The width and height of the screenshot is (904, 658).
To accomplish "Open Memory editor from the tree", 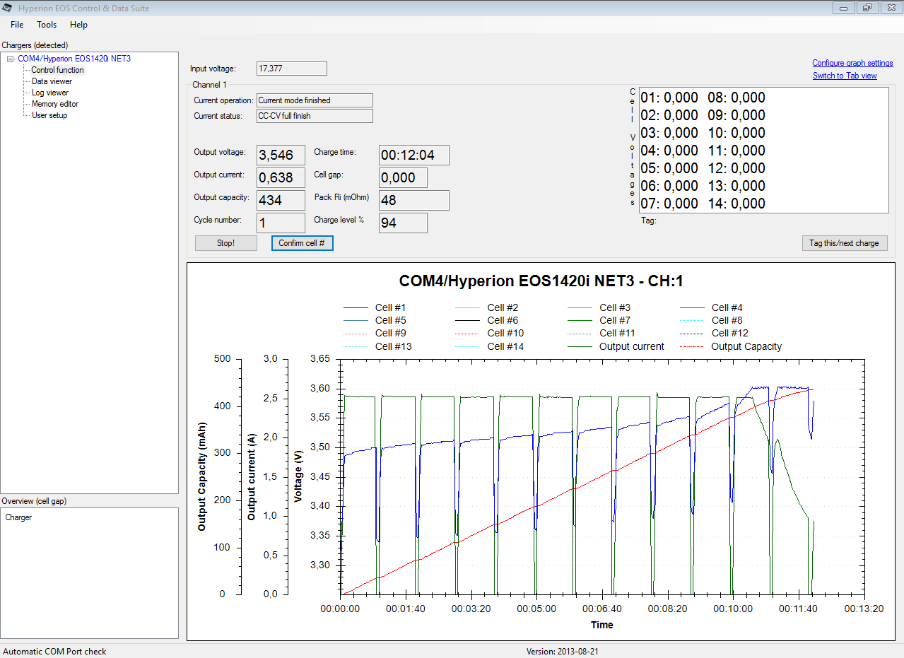I will pyautogui.click(x=54, y=104).
